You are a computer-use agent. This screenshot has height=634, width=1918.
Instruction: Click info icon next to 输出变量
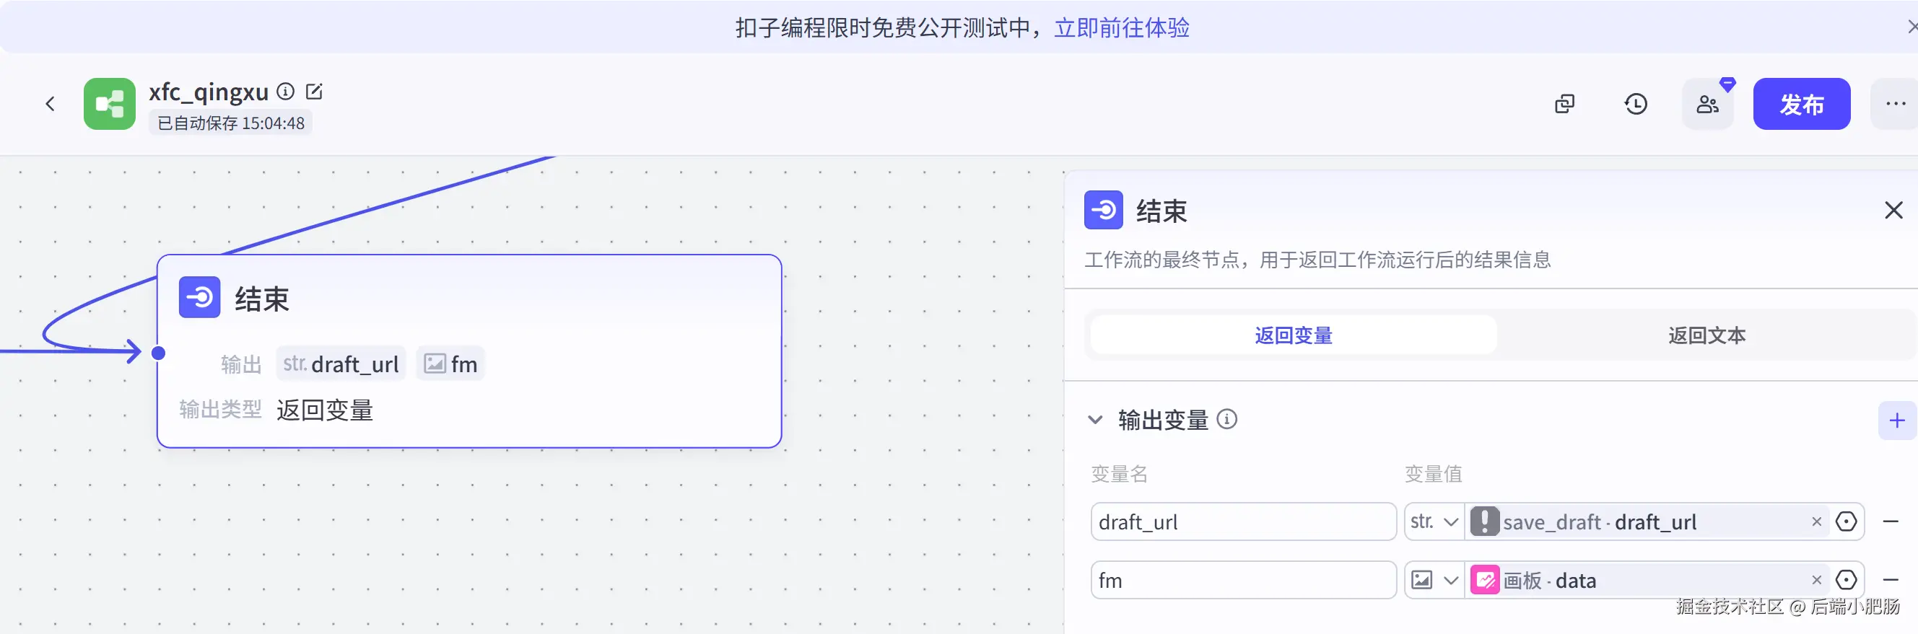click(1226, 420)
